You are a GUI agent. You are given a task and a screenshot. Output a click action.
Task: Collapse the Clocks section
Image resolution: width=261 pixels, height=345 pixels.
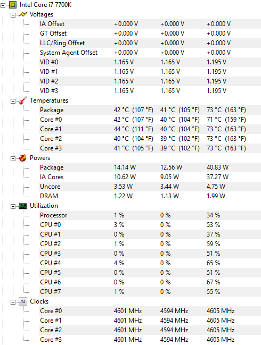[13, 302]
